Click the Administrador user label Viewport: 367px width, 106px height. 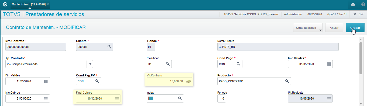pyautogui.click(x=293, y=14)
